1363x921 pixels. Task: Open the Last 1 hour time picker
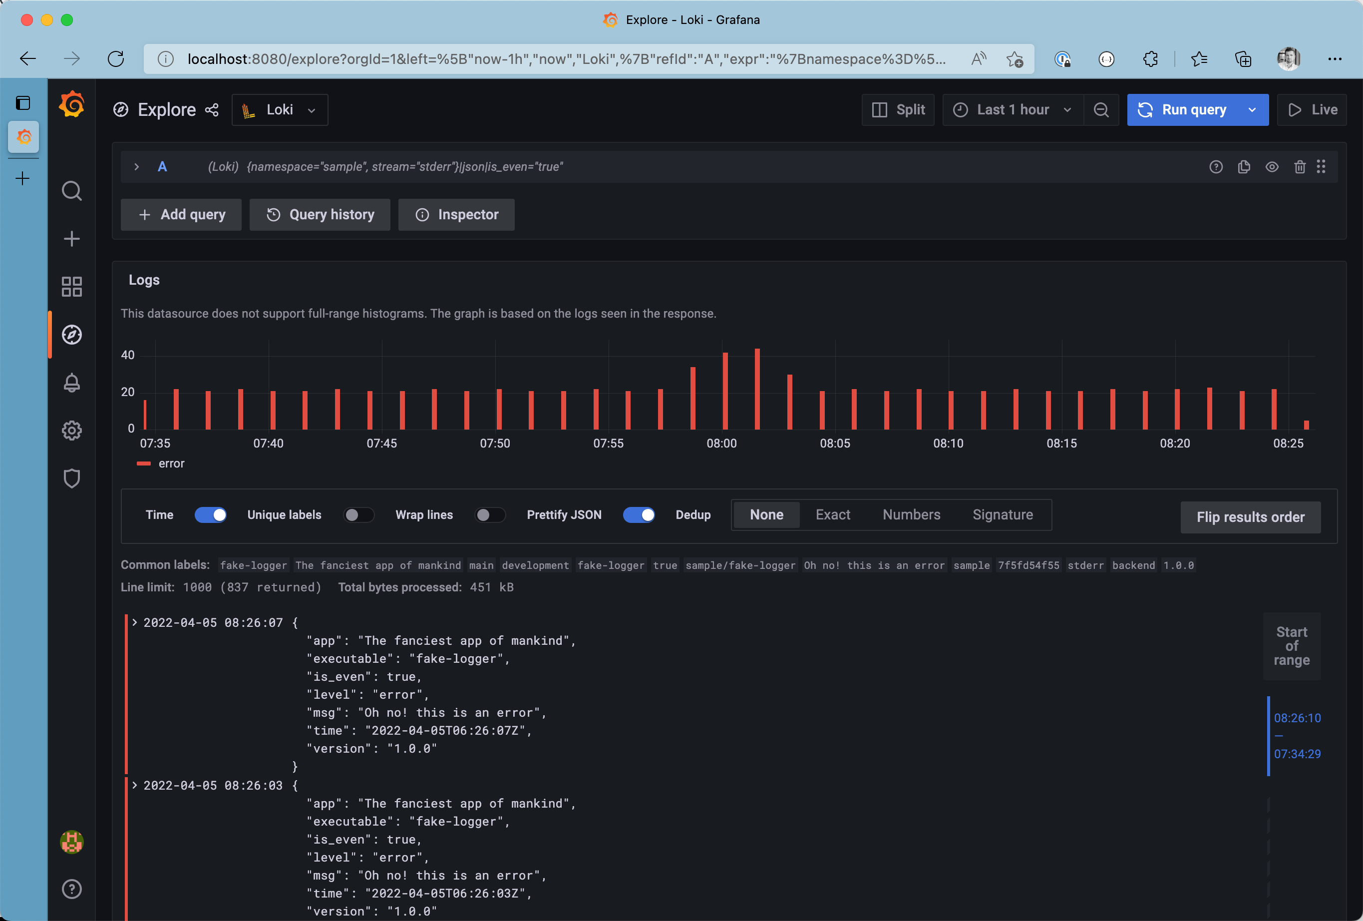click(1013, 110)
